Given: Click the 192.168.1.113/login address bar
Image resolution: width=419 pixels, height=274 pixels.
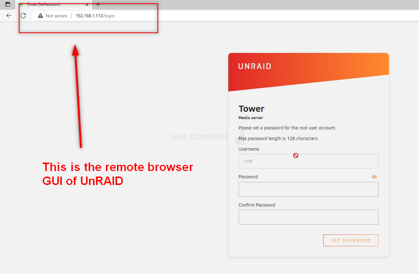Looking at the screenshot, I should pos(95,16).
